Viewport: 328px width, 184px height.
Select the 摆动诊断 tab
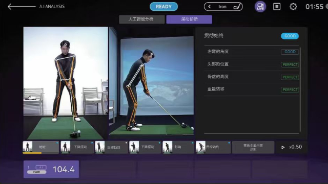pyautogui.click(x=189, y=19)
